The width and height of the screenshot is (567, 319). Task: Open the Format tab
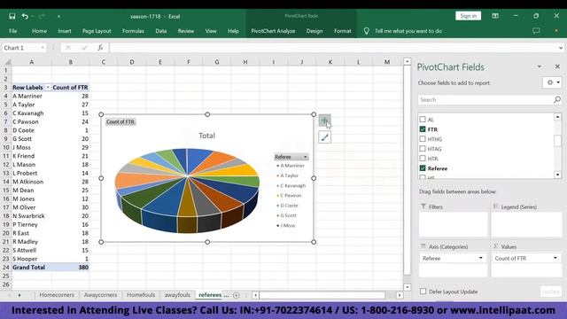pos(343,31)
